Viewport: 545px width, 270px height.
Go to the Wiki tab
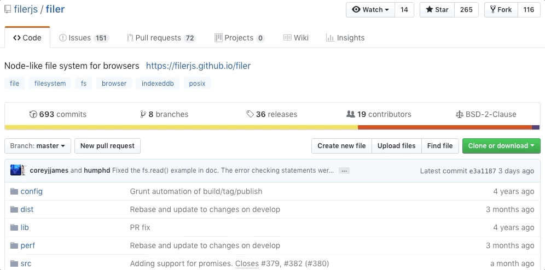pos(296,38)
